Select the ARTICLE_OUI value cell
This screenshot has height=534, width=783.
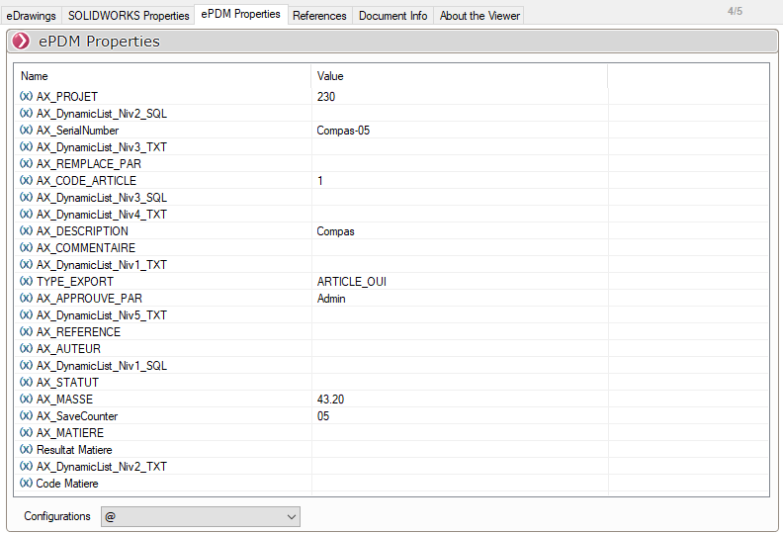(x=351, y=282)
